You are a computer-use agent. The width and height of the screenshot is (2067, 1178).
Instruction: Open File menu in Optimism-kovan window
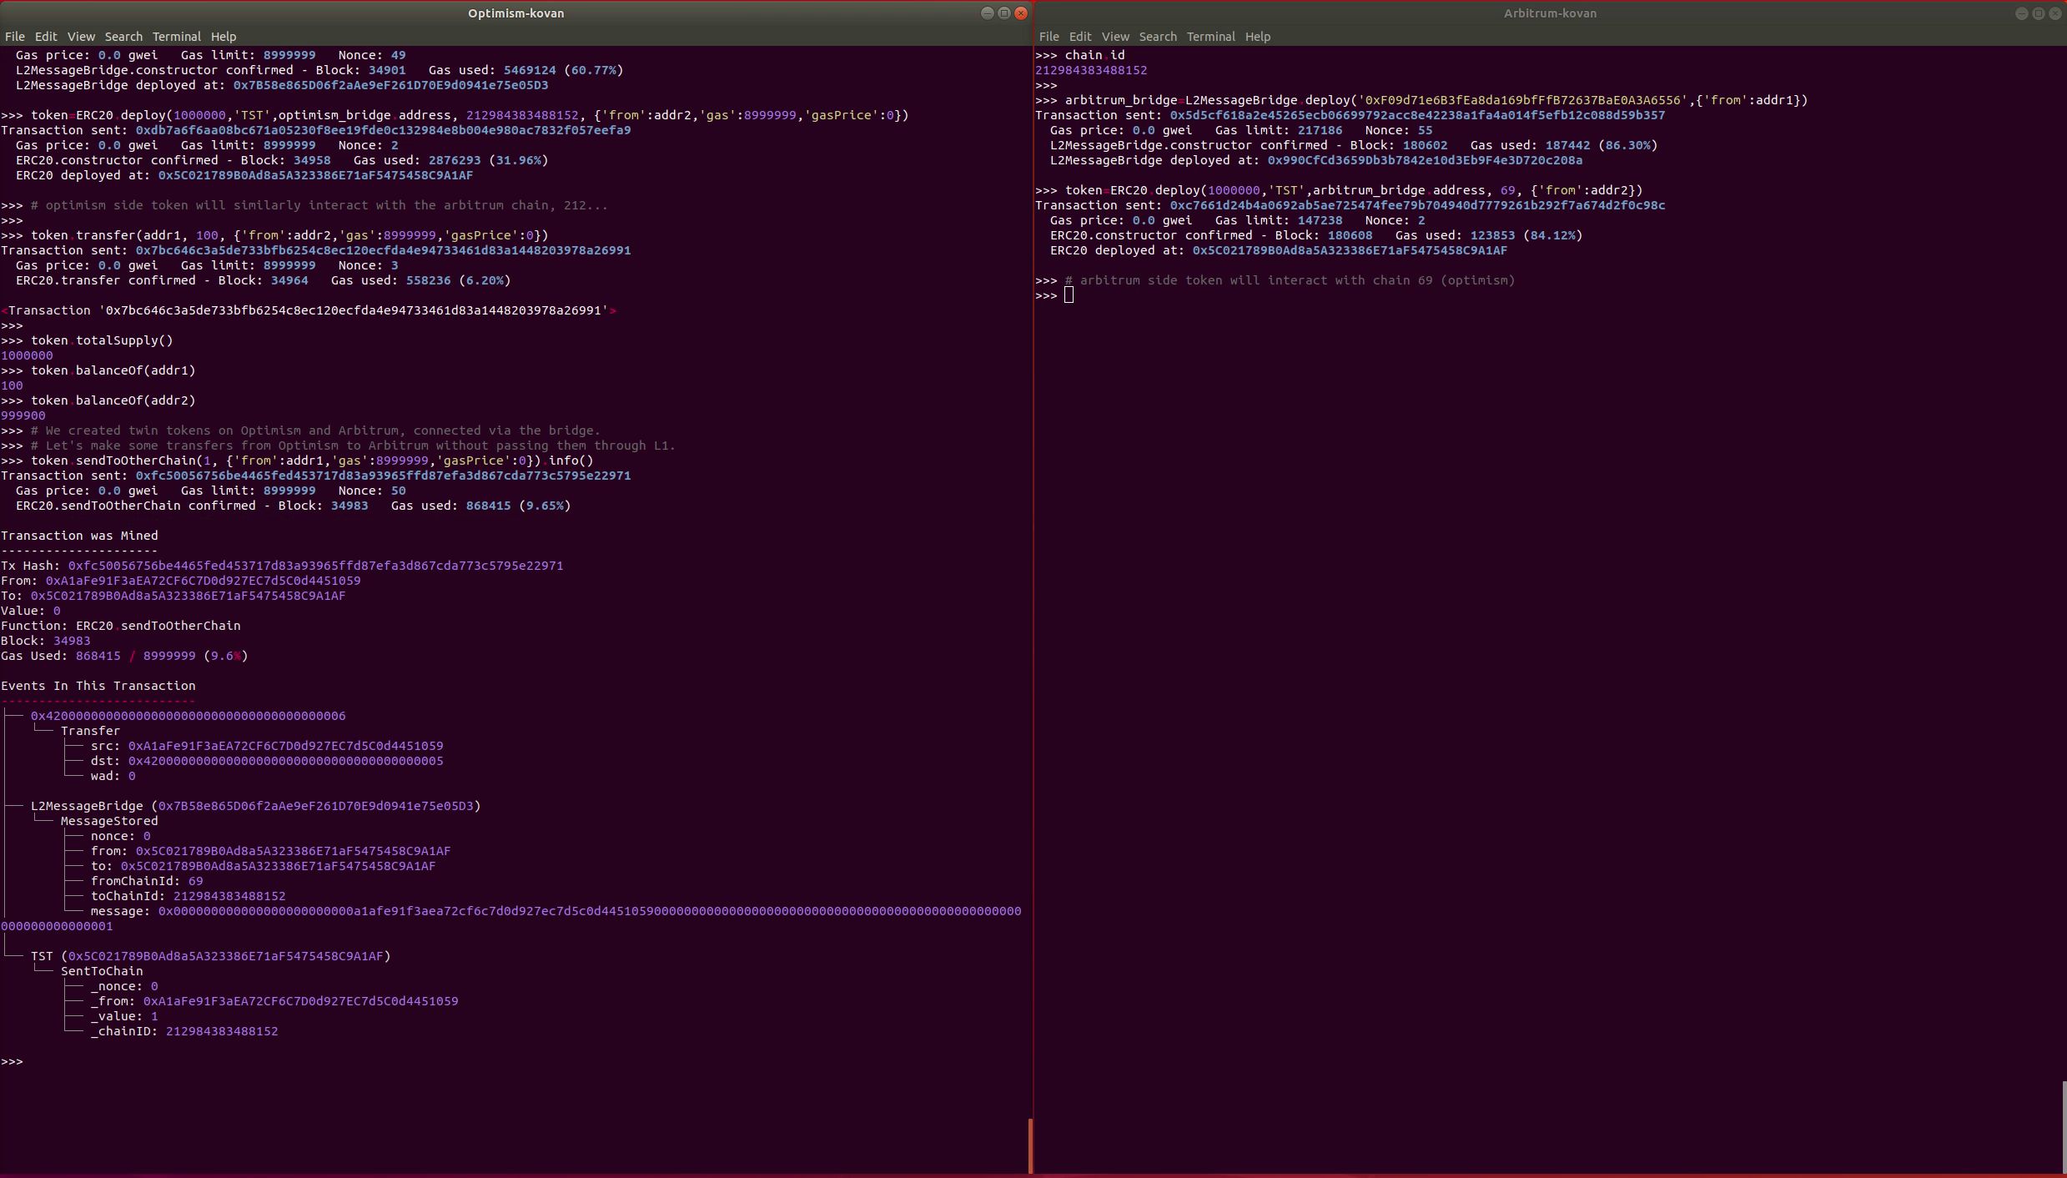pos(14,37)
